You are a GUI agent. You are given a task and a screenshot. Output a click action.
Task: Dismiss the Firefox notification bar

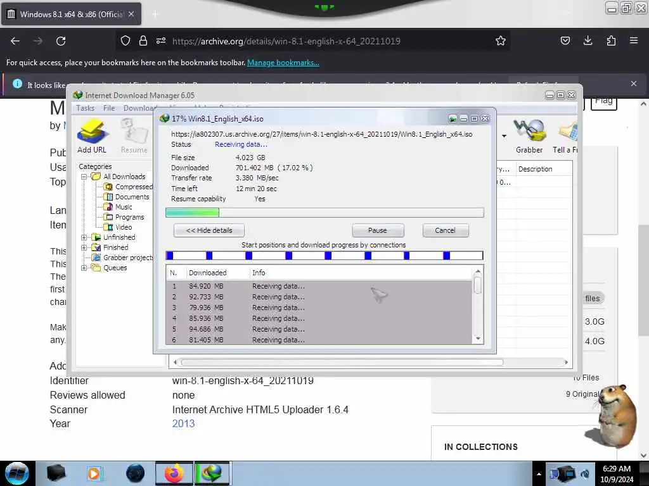634,84
